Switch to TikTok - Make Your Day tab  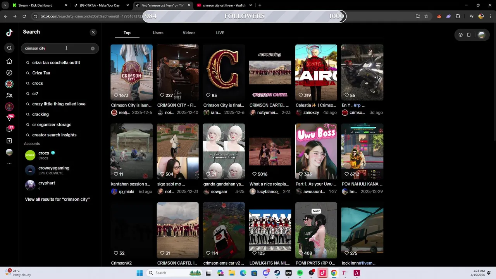[102, 5]
